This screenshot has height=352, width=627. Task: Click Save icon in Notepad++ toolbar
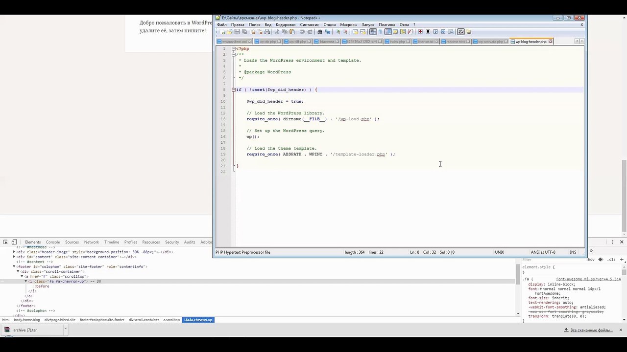point(237,32)
